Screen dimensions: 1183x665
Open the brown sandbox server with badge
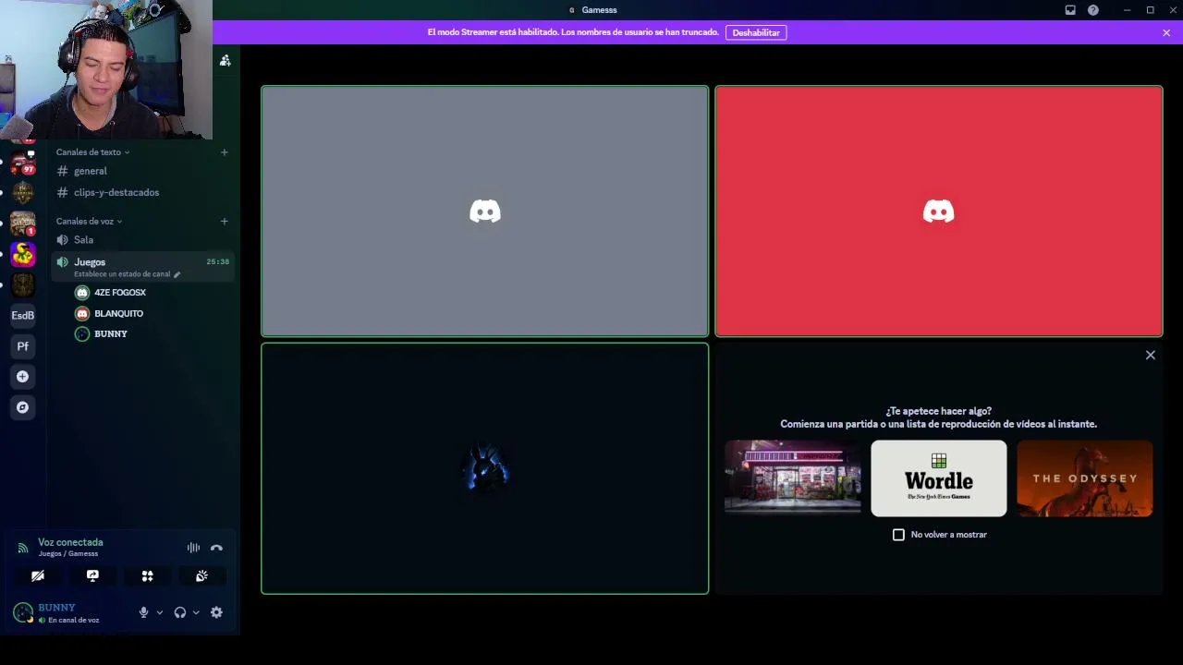click(23, 224)
